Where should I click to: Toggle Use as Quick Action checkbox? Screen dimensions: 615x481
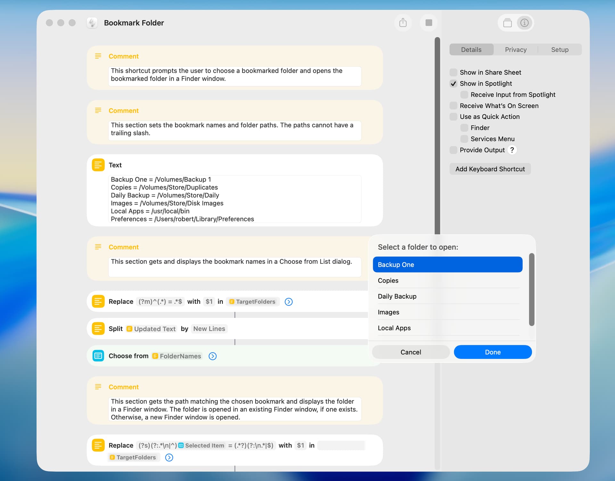tap(453, 117)
